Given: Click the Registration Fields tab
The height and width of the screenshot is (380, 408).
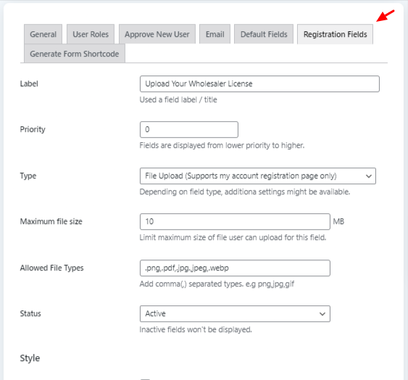Looking at the screenshot, I should pyautogui.click(x=335, y=34).
